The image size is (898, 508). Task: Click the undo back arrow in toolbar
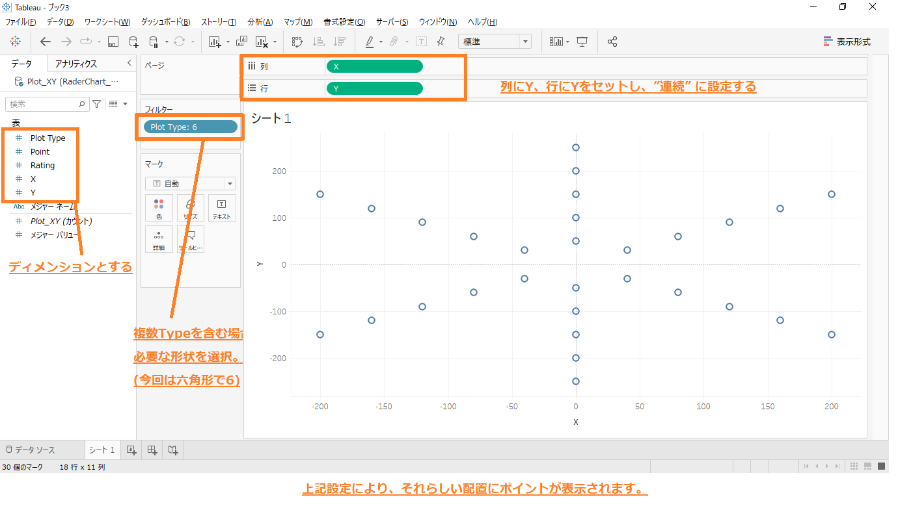click(45, 42)
